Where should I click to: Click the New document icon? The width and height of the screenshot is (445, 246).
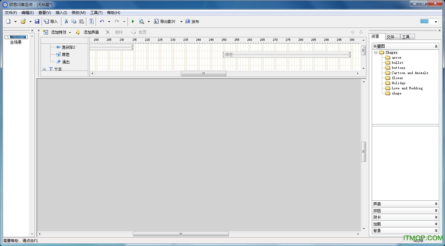coord(8,21)
